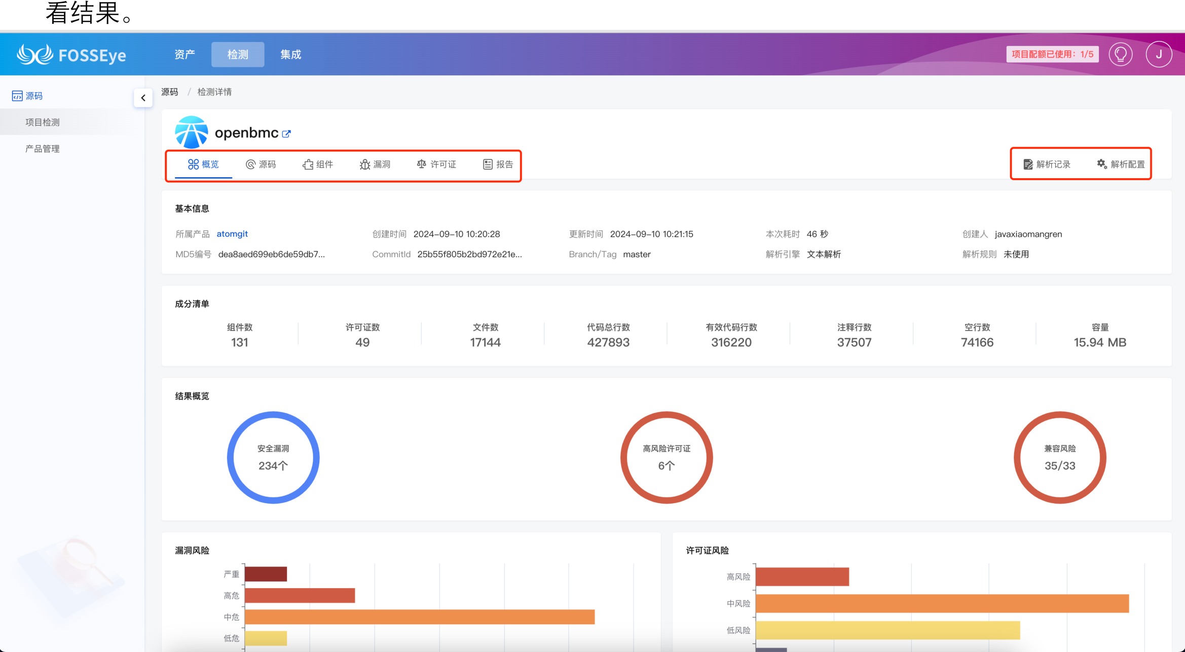Click the 解析引擎 value 文本解析
Viewport: 1185px width, 652px height.
coord(824,254)
